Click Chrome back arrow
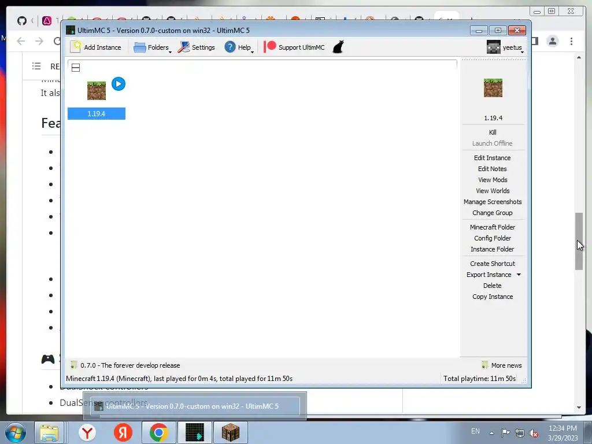 pyautogui.click(x=21, y=41)
